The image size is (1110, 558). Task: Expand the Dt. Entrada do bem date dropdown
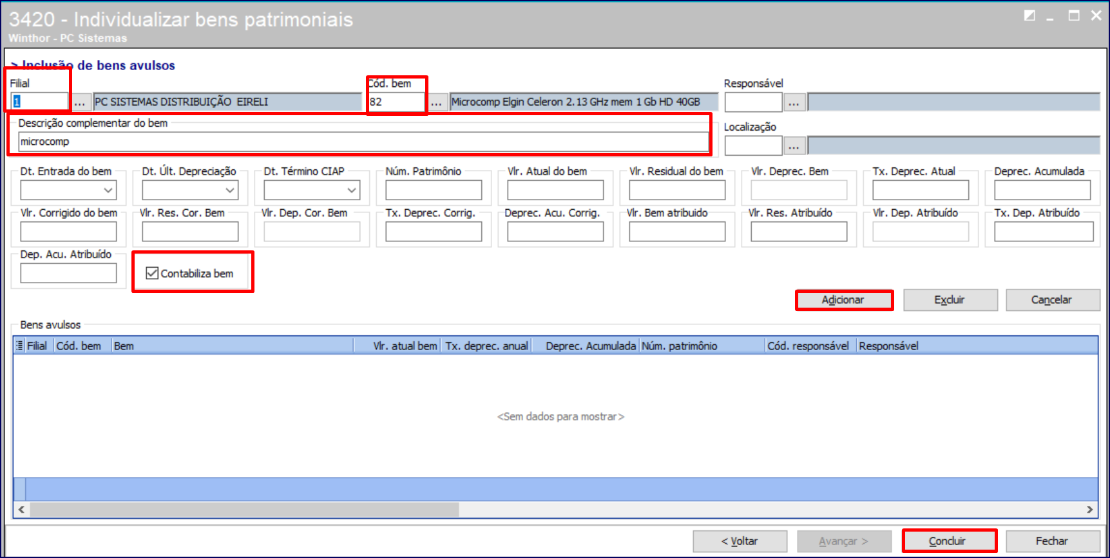pos(108,191)
